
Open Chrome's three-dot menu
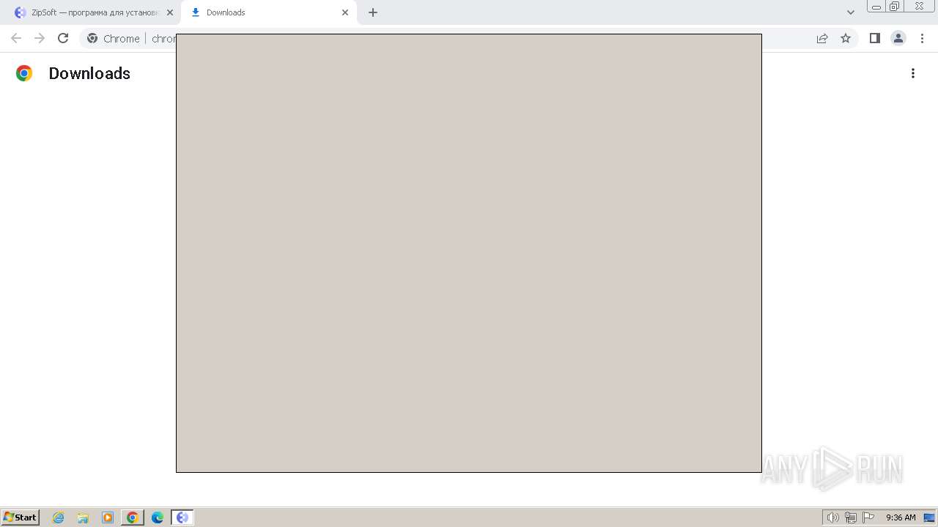click(922, 38)
